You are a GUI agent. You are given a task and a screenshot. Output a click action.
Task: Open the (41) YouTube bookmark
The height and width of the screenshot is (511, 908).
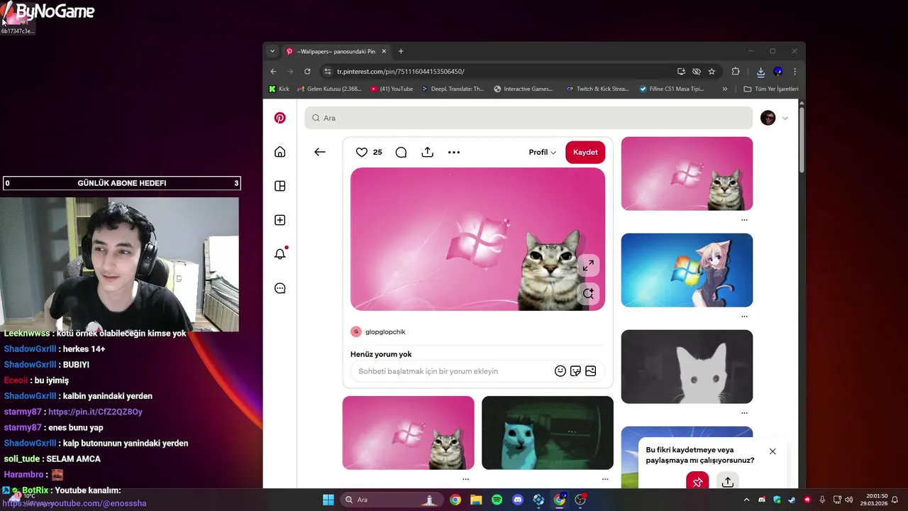pyautogui.click(x=392, y=89)
